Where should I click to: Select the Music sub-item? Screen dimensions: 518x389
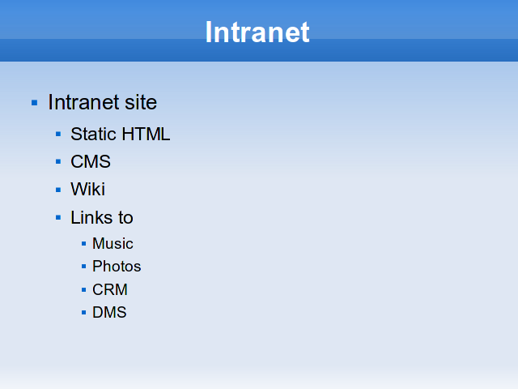coord(113,243)
